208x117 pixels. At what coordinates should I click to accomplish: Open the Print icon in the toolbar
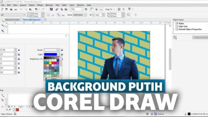[x=16, y=9]
